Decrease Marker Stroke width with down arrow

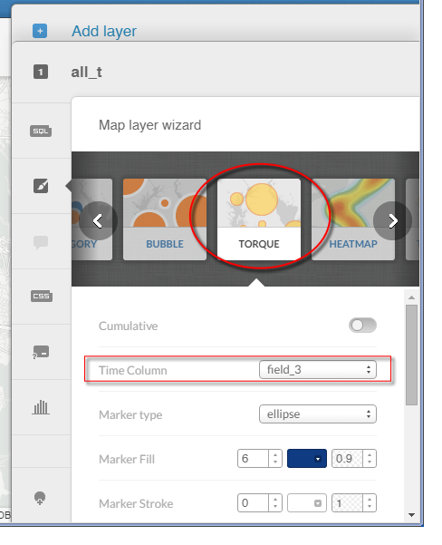pyautogui.click(x=275, y=507)
